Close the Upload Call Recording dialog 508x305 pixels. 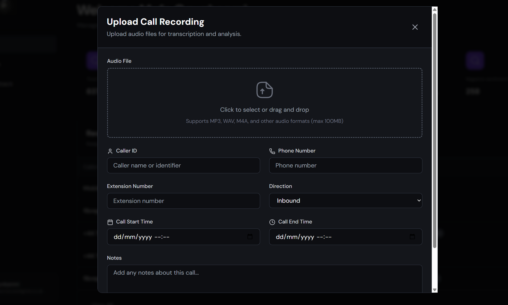click(415, 27)
